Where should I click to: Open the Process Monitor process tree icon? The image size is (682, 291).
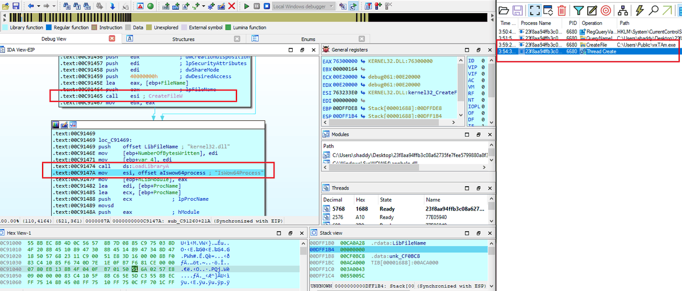point(623,10)
